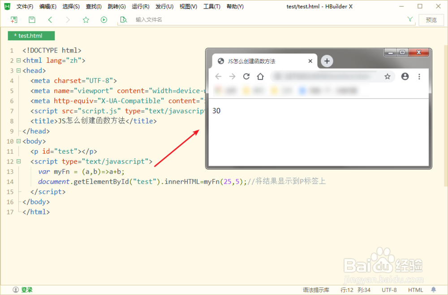Open file preview with the magnifier document icon
Image resolution: width=448 pixels, height=295 pixels.
click(124, 20)
